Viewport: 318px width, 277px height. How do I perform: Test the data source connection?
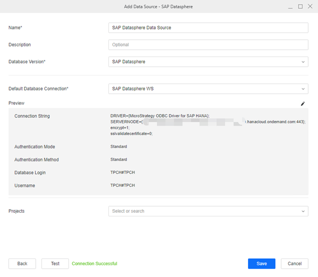click(x=55, y=264)
